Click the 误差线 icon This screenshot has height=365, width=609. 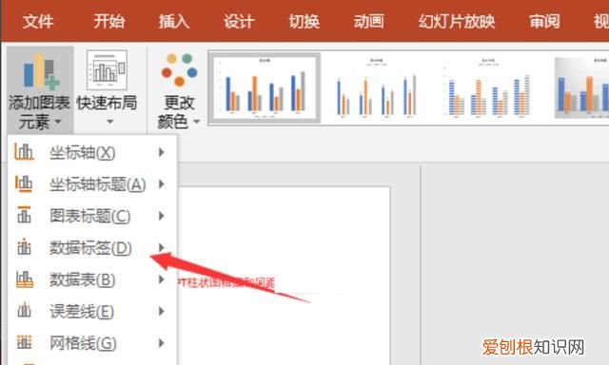click(x=24, y=310)
